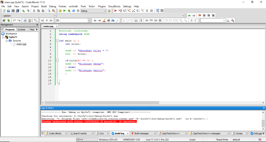This screenshot has height=142, width=266.
Task: Collapse the Syifa71 project tree node
Action: click(x=3, y=37)
